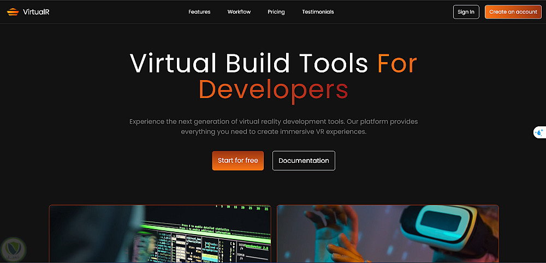The width and height of the screenshot is (546, 263).
Task: Open the VR headset image thumbnail
Action: [x=388, y=234]
